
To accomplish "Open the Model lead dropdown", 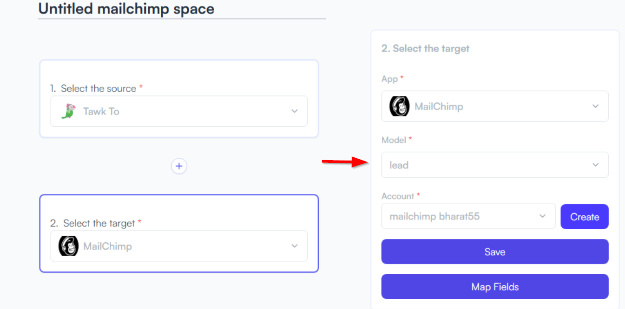I will coord(495,165).
